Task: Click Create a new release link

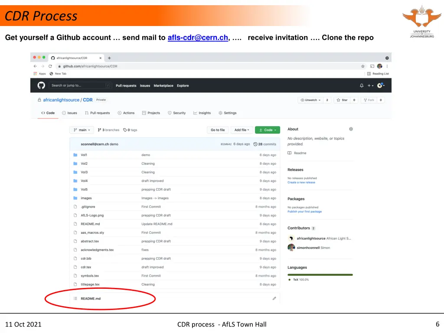Action: [301, 183]
